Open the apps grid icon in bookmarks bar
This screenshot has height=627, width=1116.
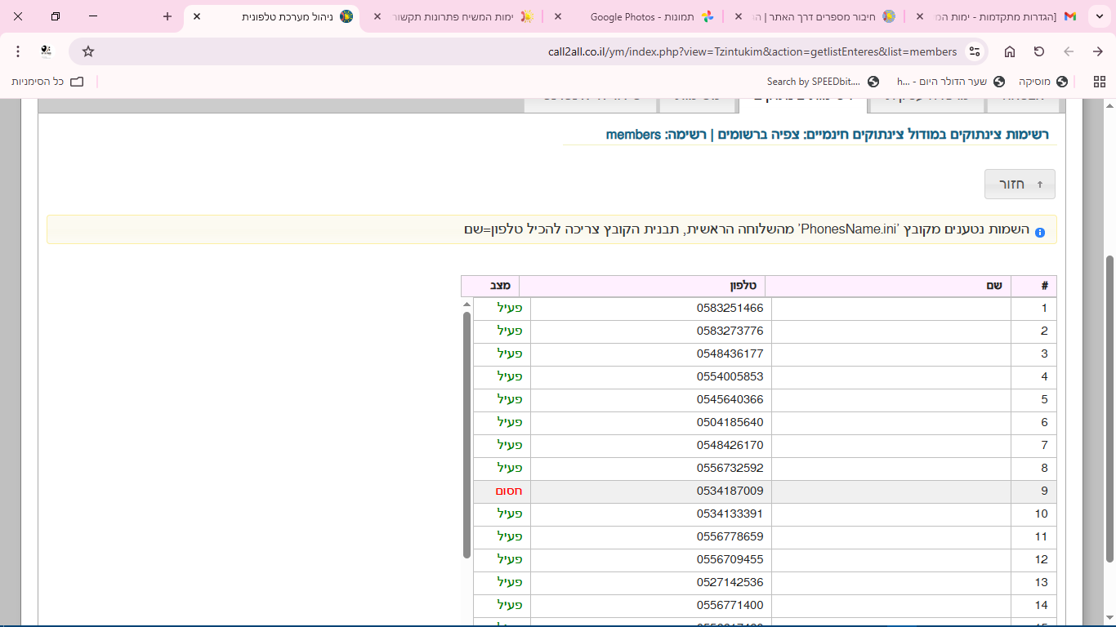point(1099,82)
